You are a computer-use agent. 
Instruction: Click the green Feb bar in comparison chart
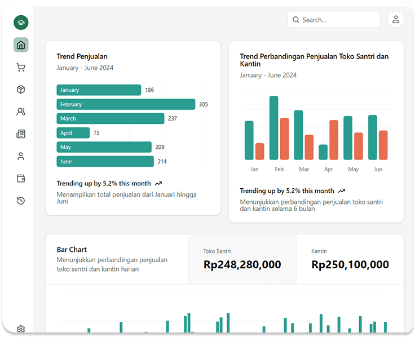pos(273,128)
